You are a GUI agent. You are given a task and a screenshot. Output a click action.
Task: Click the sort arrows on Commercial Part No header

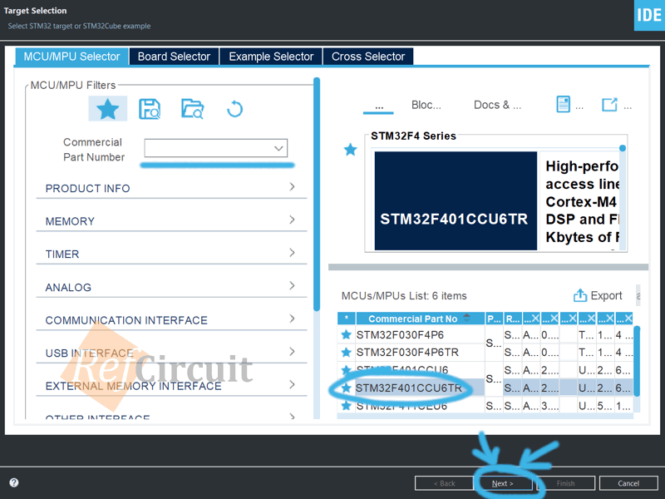[467, 318]
